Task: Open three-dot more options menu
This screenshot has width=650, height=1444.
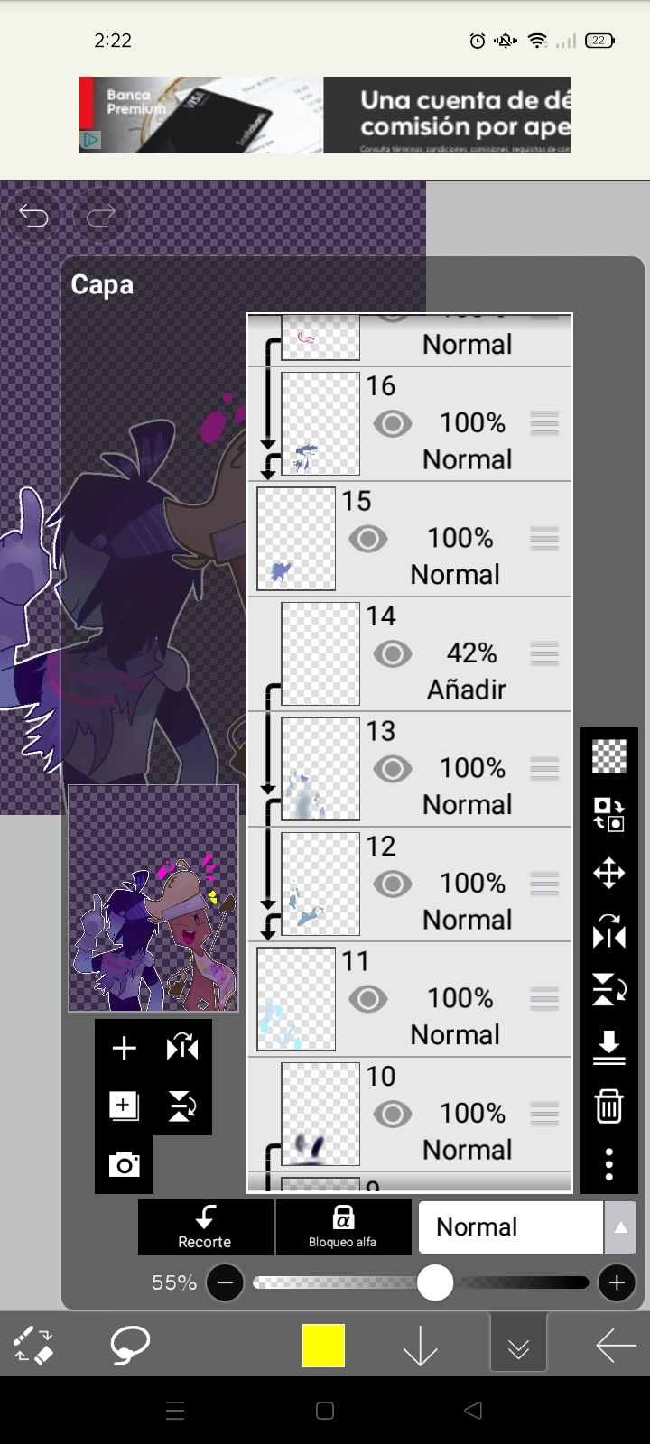Action: tap(609, 1164)
